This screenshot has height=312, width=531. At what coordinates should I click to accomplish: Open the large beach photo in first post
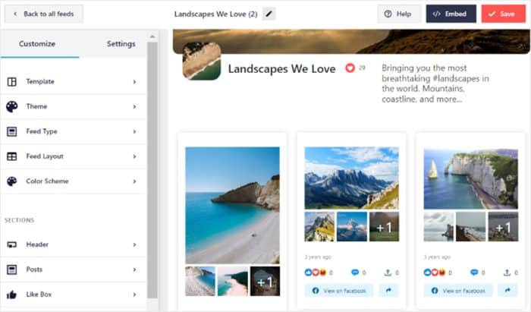pyautogui.click(x=232, y=205)
